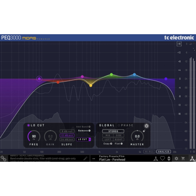Click the tripod icon next to the heart
The image size is (196, 196).
(x=156, y=159)
